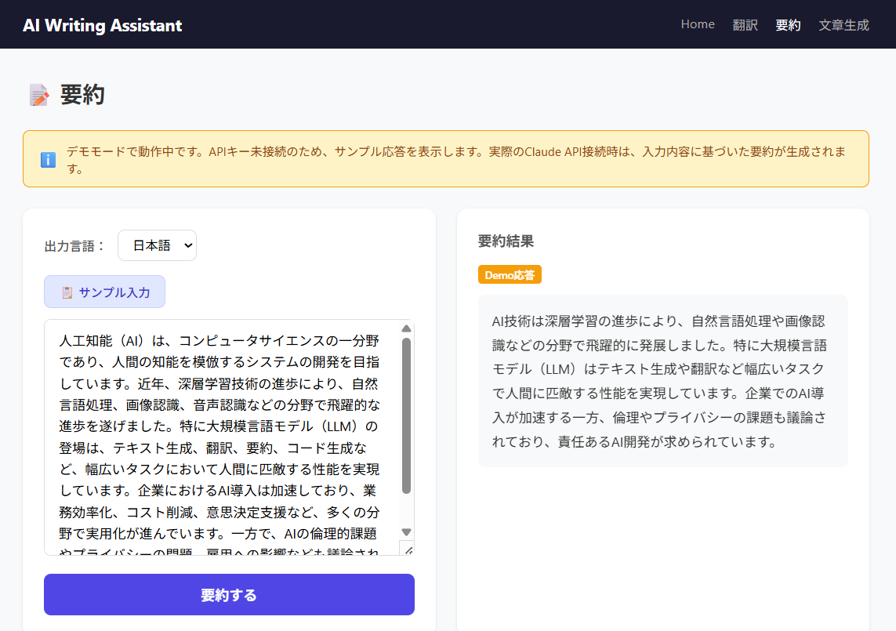Click the 要約 page heading text
The image size is (896, 631).
pos(82,95)
